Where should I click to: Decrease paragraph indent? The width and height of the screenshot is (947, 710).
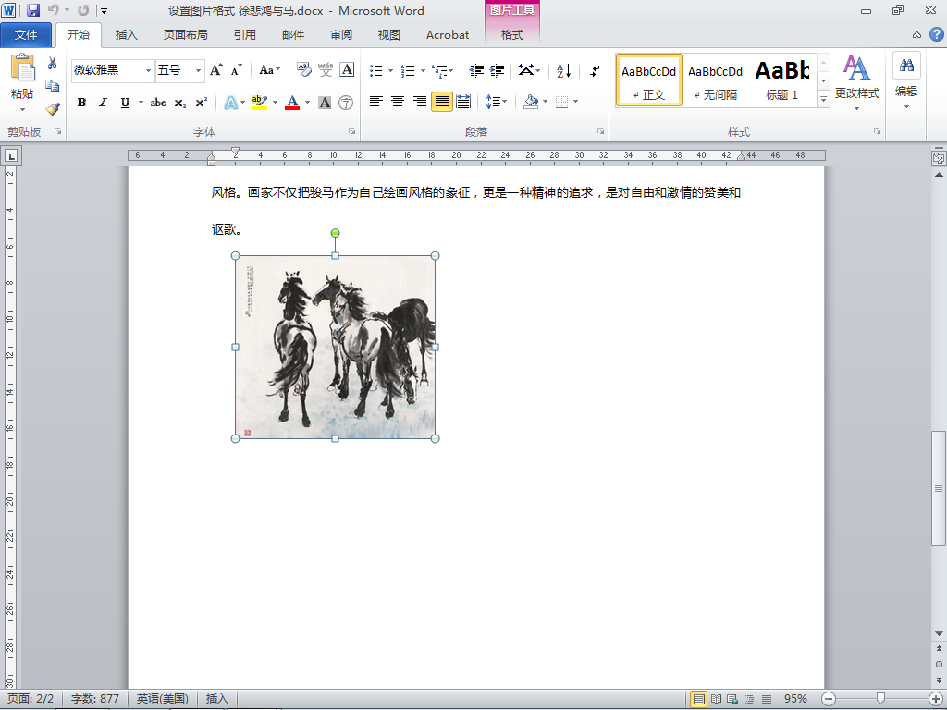click(476, 70)
